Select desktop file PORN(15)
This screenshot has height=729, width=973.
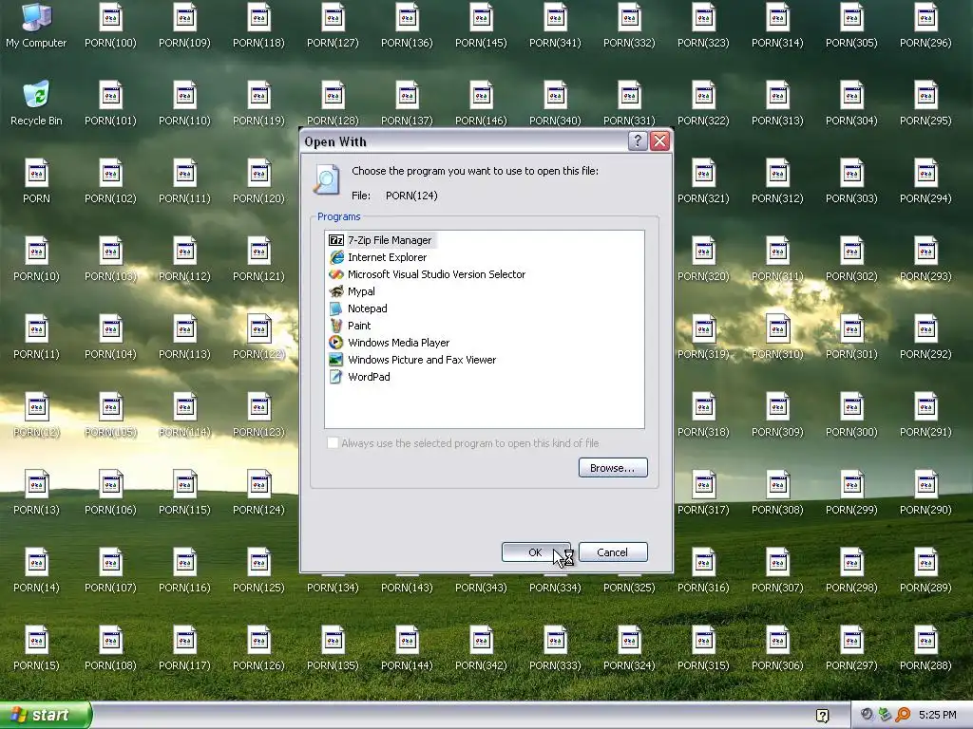36,648
